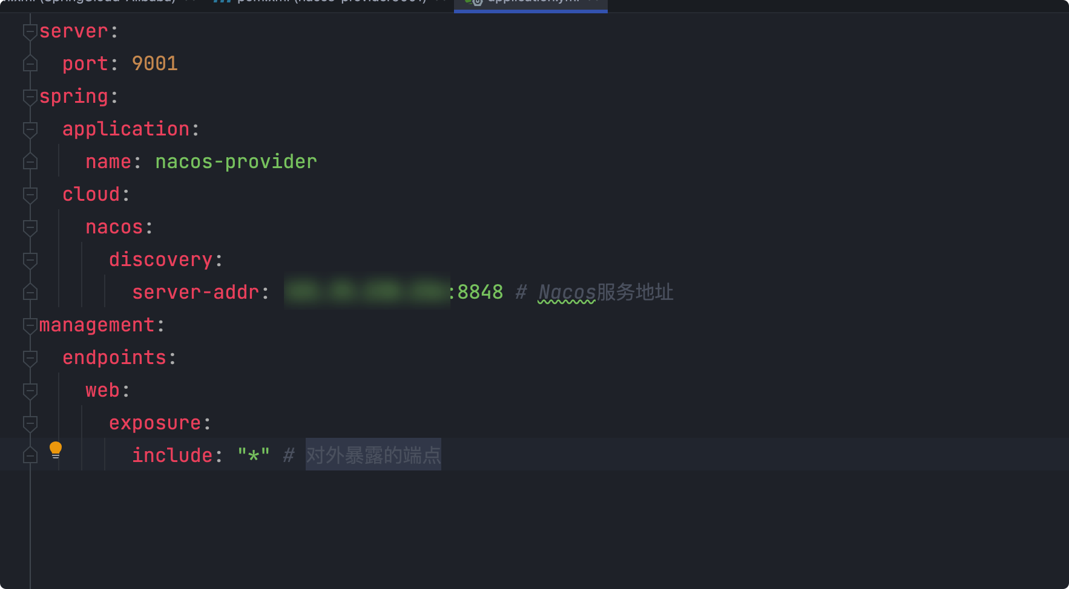The image size is (1069, 589).
Task: Place cursor on the 'include' key
Action: 173,456
